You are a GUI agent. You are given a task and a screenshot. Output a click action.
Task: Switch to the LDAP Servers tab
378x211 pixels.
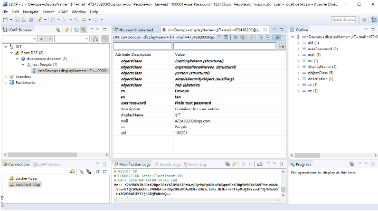[x=48, y=164]
